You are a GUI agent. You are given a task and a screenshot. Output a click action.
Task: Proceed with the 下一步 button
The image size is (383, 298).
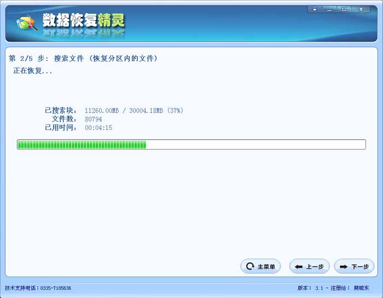click(x=354, y=267)
